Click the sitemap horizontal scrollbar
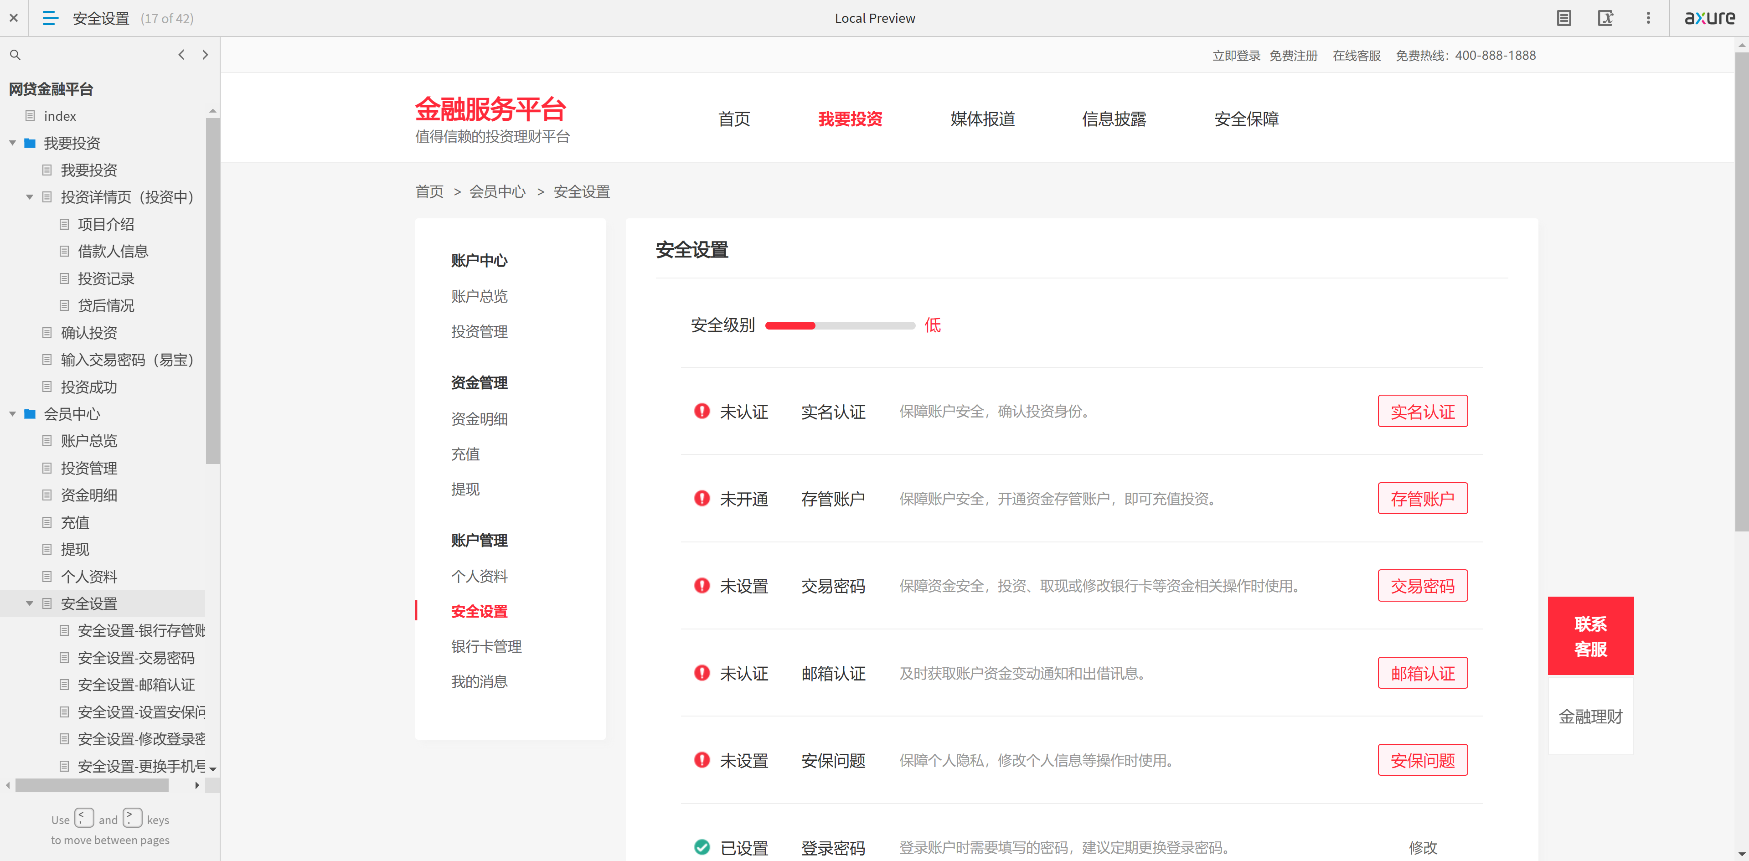Viewport: 1749px width, 861px height. tap(92, 786)
